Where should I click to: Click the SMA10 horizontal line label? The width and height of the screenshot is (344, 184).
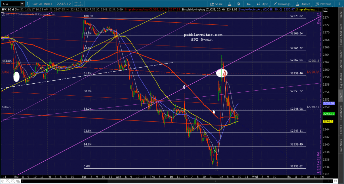(7, 72)
